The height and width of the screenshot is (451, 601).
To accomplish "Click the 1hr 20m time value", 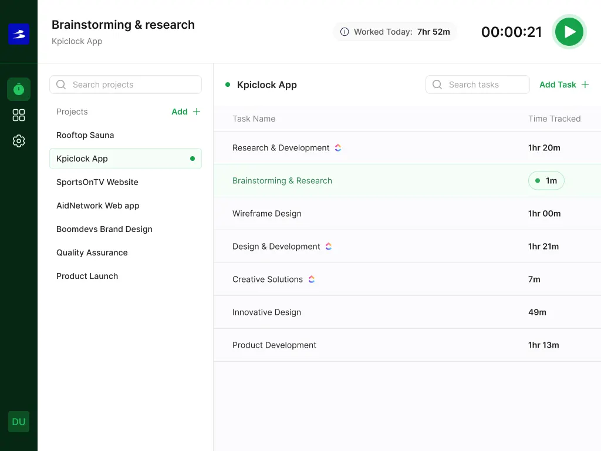I will pyautogui.click(x=544, y=147).
